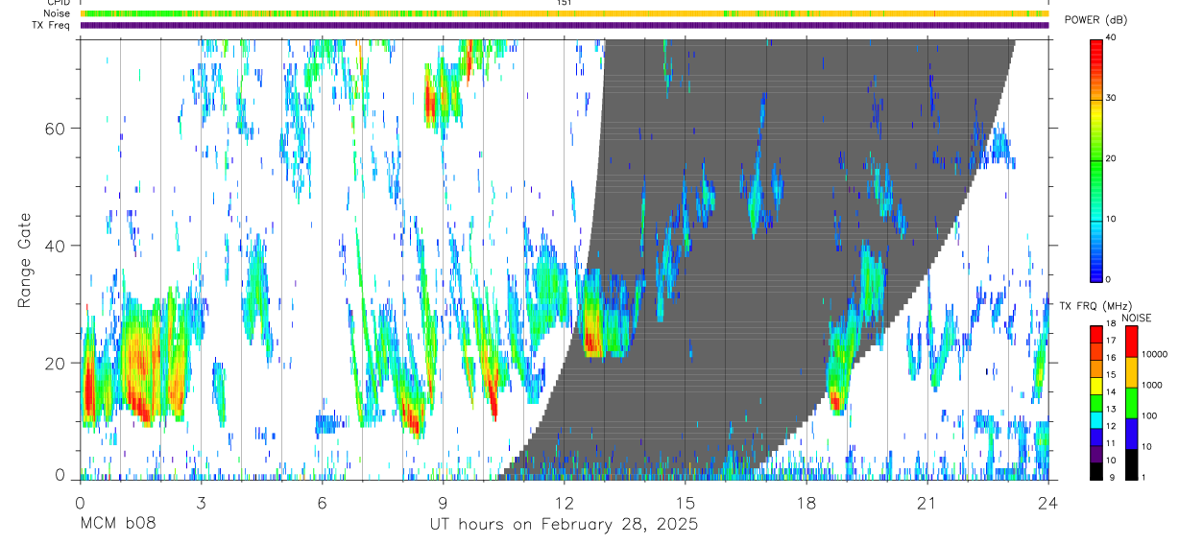Screen dimensions: 1179x544
Task: Click x-axis tick label '21'
Action: (927, 503)
